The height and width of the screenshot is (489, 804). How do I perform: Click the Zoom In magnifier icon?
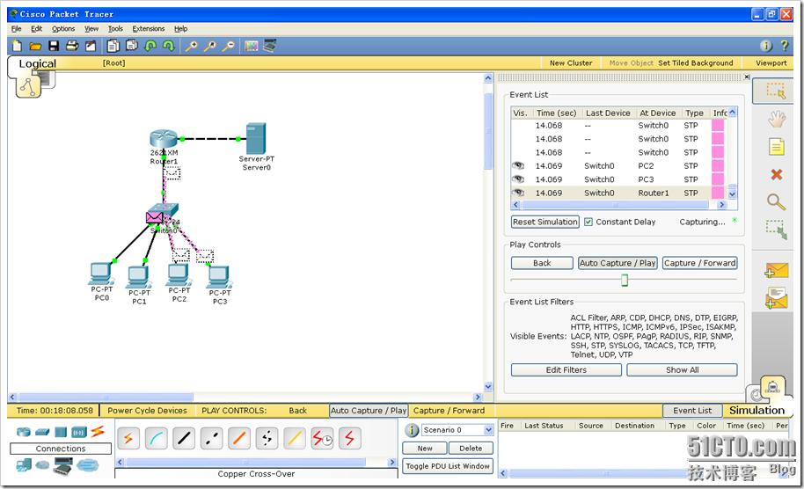pyautogui.click(x=191, y=46)
